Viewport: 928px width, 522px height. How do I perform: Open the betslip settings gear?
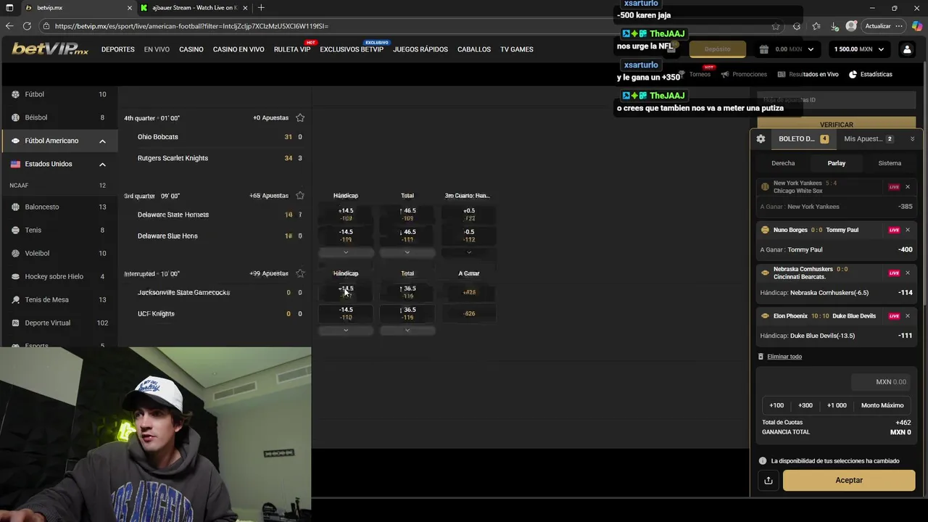coord(761,138)
